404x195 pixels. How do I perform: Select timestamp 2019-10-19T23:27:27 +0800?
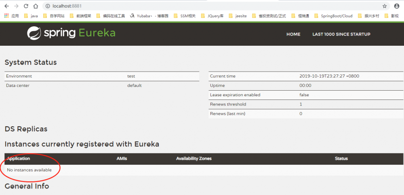point(329,76)
